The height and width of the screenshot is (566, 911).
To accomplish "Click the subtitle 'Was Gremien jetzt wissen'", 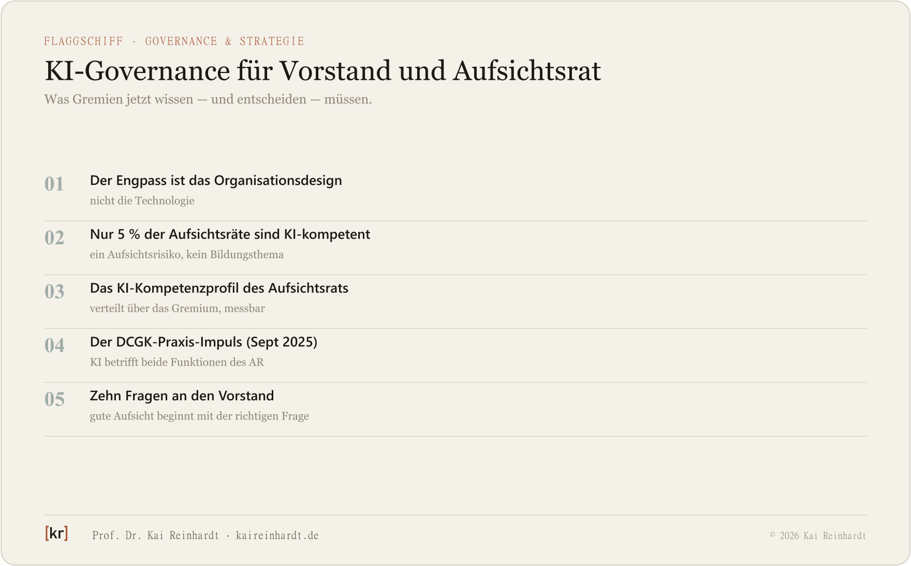I will tap(119, 99).
